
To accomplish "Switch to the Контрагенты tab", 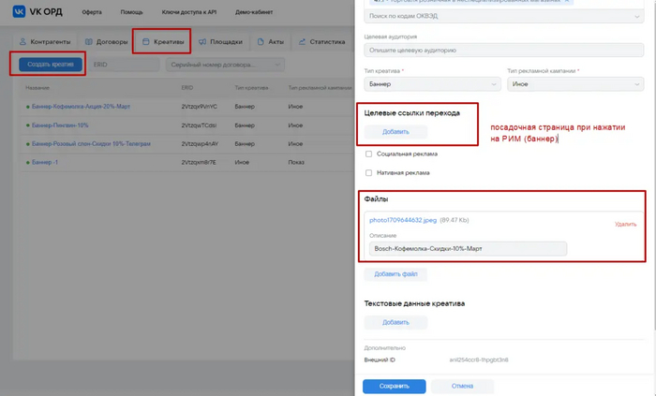I will [45, 42].
